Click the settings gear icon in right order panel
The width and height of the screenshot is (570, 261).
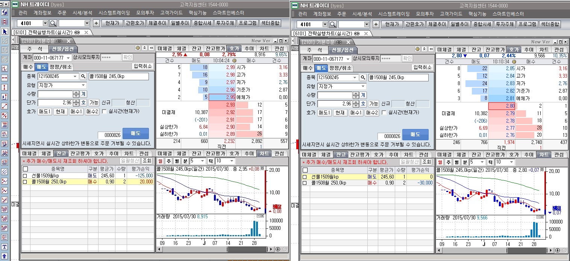coord(417,49)
